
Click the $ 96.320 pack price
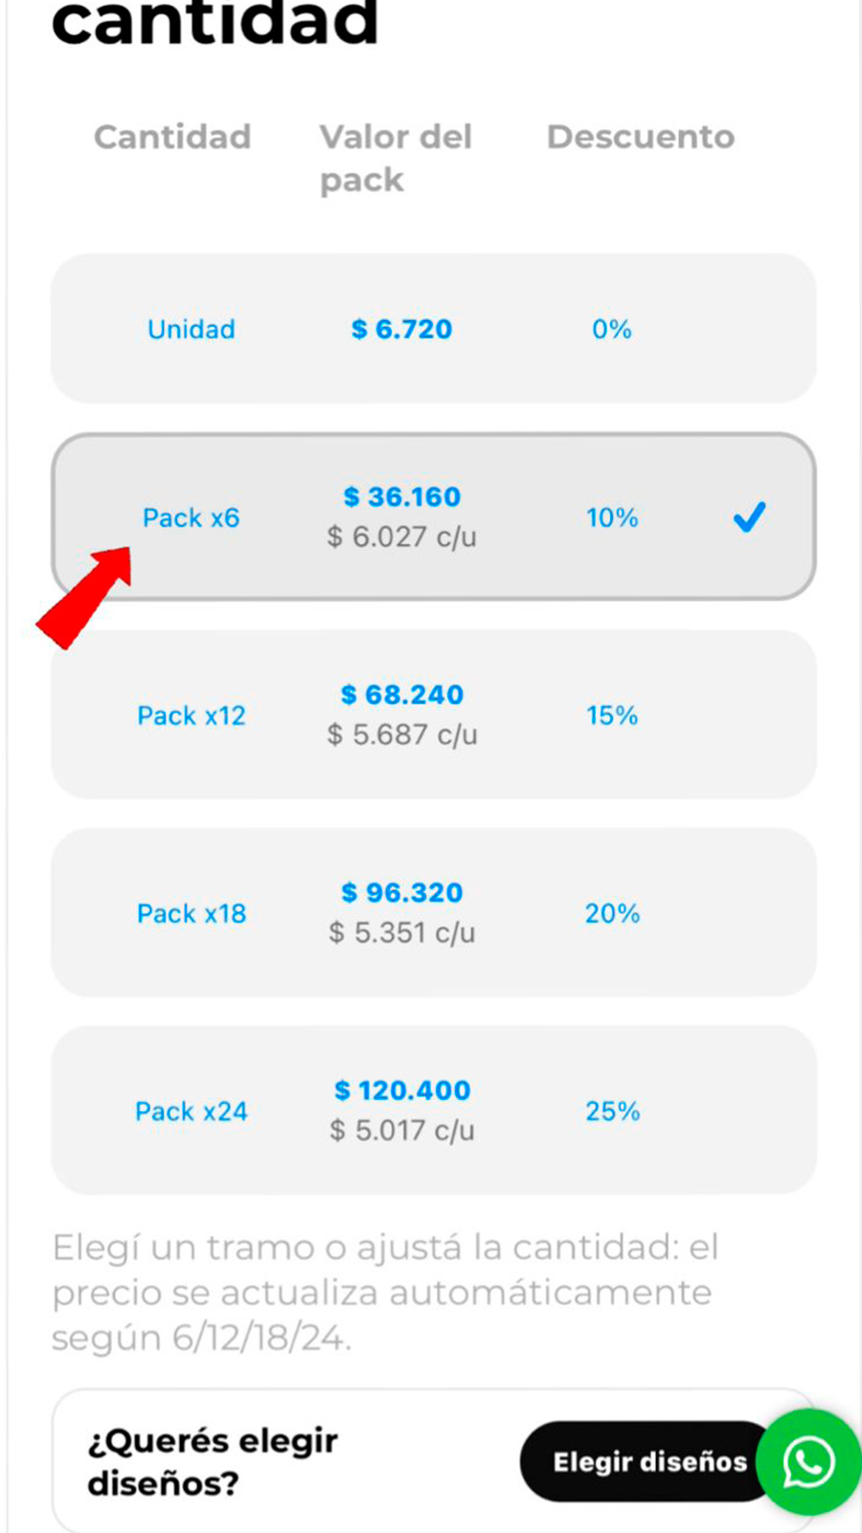point(402,893)
